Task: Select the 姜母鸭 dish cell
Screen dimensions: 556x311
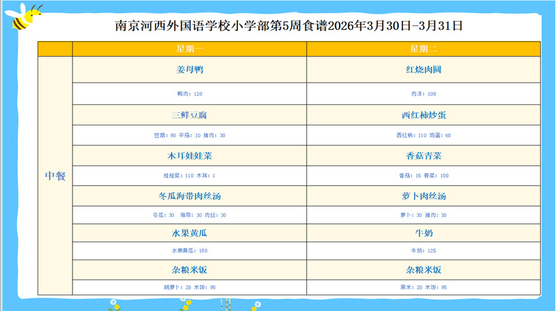Action: coord(189,70)
